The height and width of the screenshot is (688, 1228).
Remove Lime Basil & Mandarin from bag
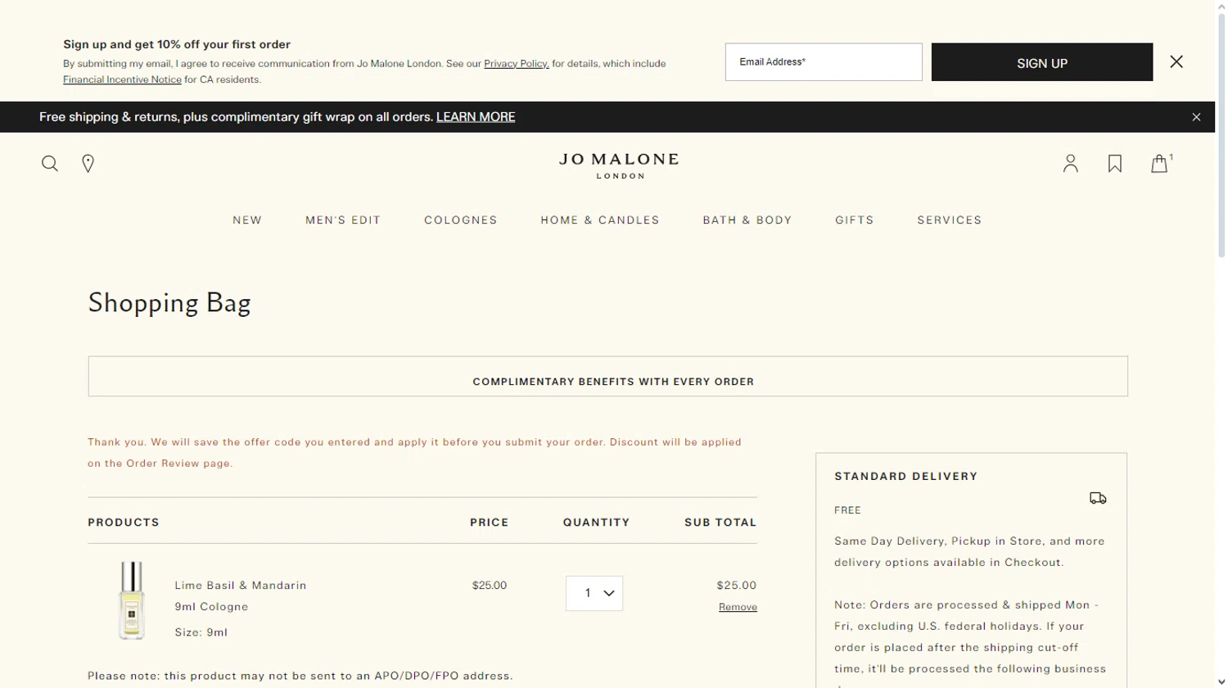(x=738, y=607)
